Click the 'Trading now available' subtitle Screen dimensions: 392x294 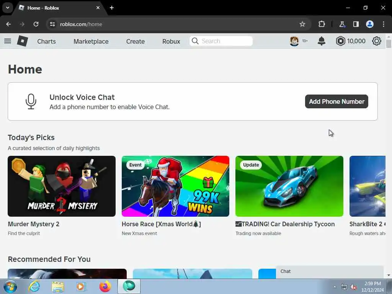point(258,233)
